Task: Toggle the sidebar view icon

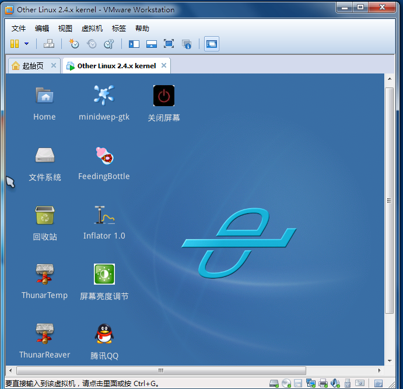Action: (134, 44)
